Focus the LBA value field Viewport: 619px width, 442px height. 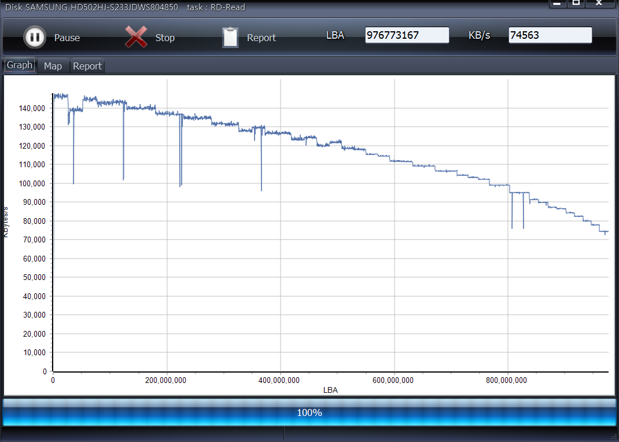[x=407, y=35]
